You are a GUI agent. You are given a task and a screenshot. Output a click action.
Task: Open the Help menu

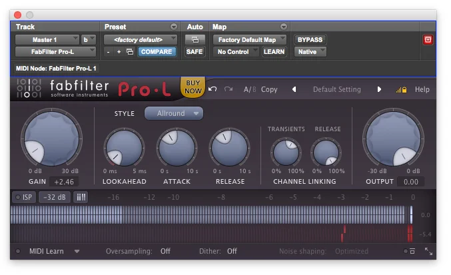[x=422, y=89]
